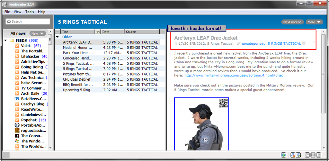Click the download feeds folder icon in status bar

point(283,155)
